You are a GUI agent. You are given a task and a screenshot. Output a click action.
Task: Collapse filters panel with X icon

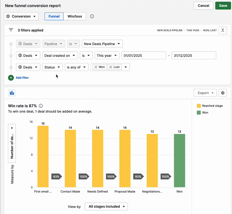[x=223, y=30]
